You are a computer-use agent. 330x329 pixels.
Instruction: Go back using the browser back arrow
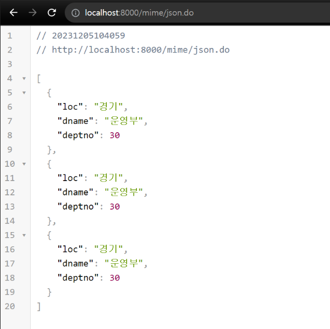13,13
